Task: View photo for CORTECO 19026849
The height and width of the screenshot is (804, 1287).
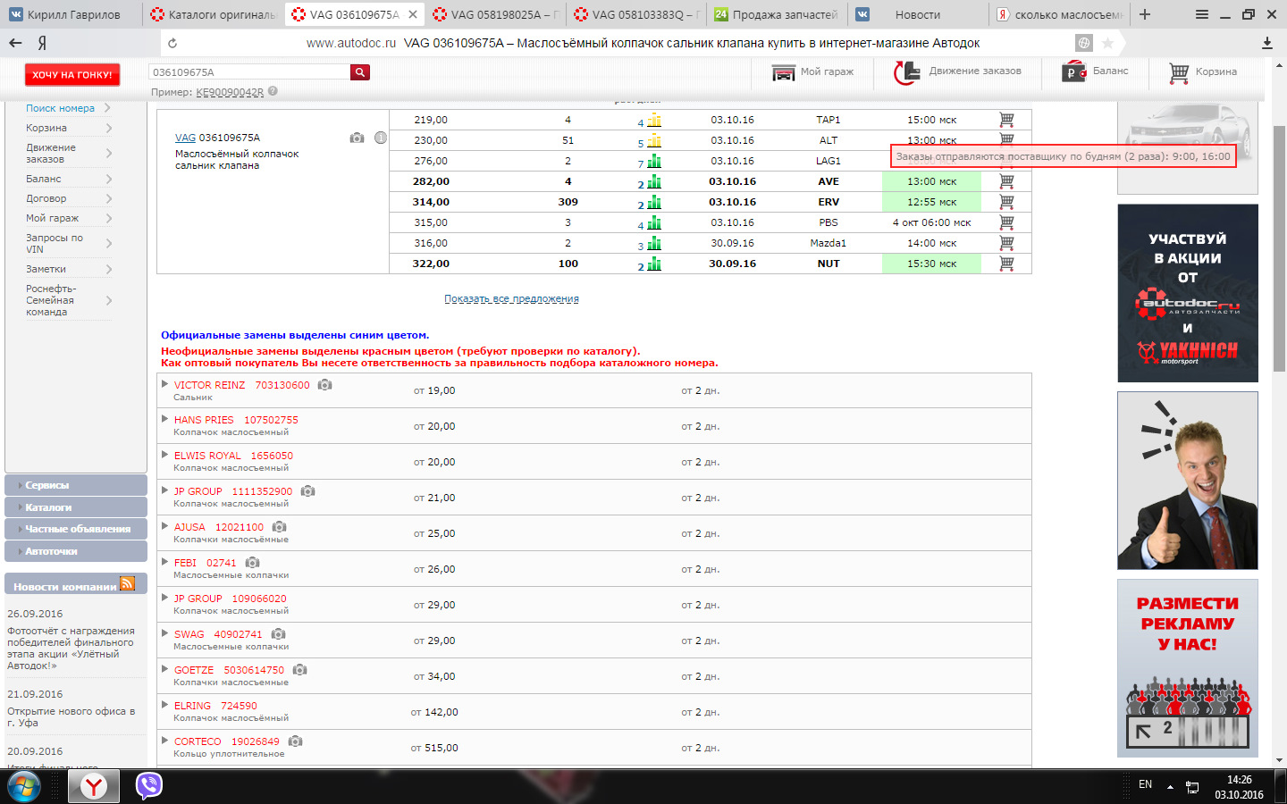Action: click(295, 741)
